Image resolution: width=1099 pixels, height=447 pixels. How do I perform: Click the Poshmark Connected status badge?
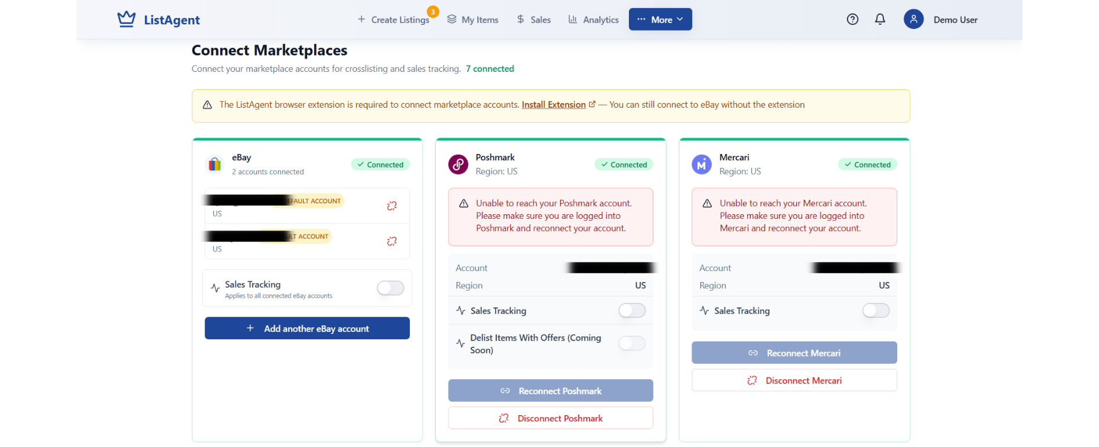tap(624, 164)
